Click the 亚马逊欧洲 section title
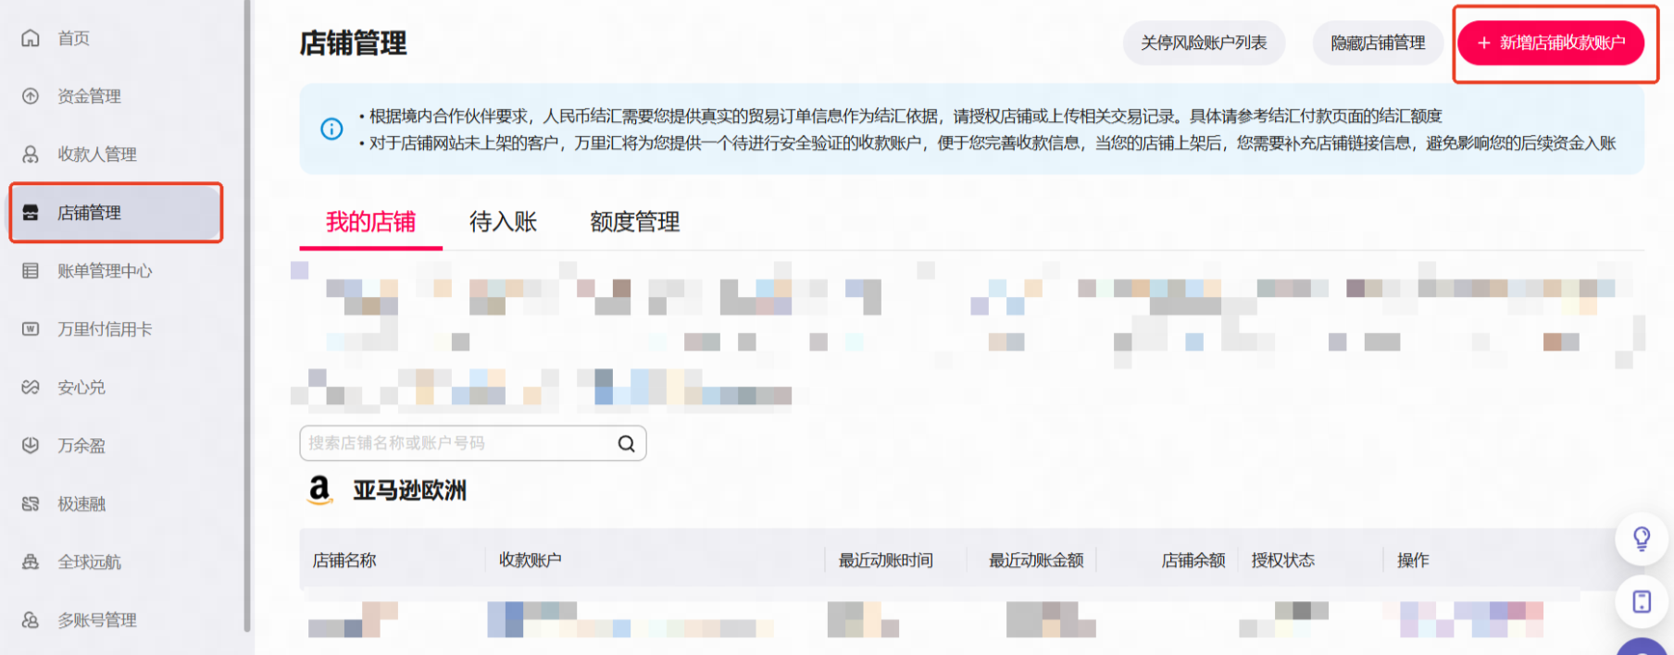1674x655 pixels. click(409, 490)
